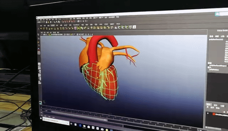
Task: Create a polygon torus from the shelf
Action: pyautogui.click(x=55, y=28)
